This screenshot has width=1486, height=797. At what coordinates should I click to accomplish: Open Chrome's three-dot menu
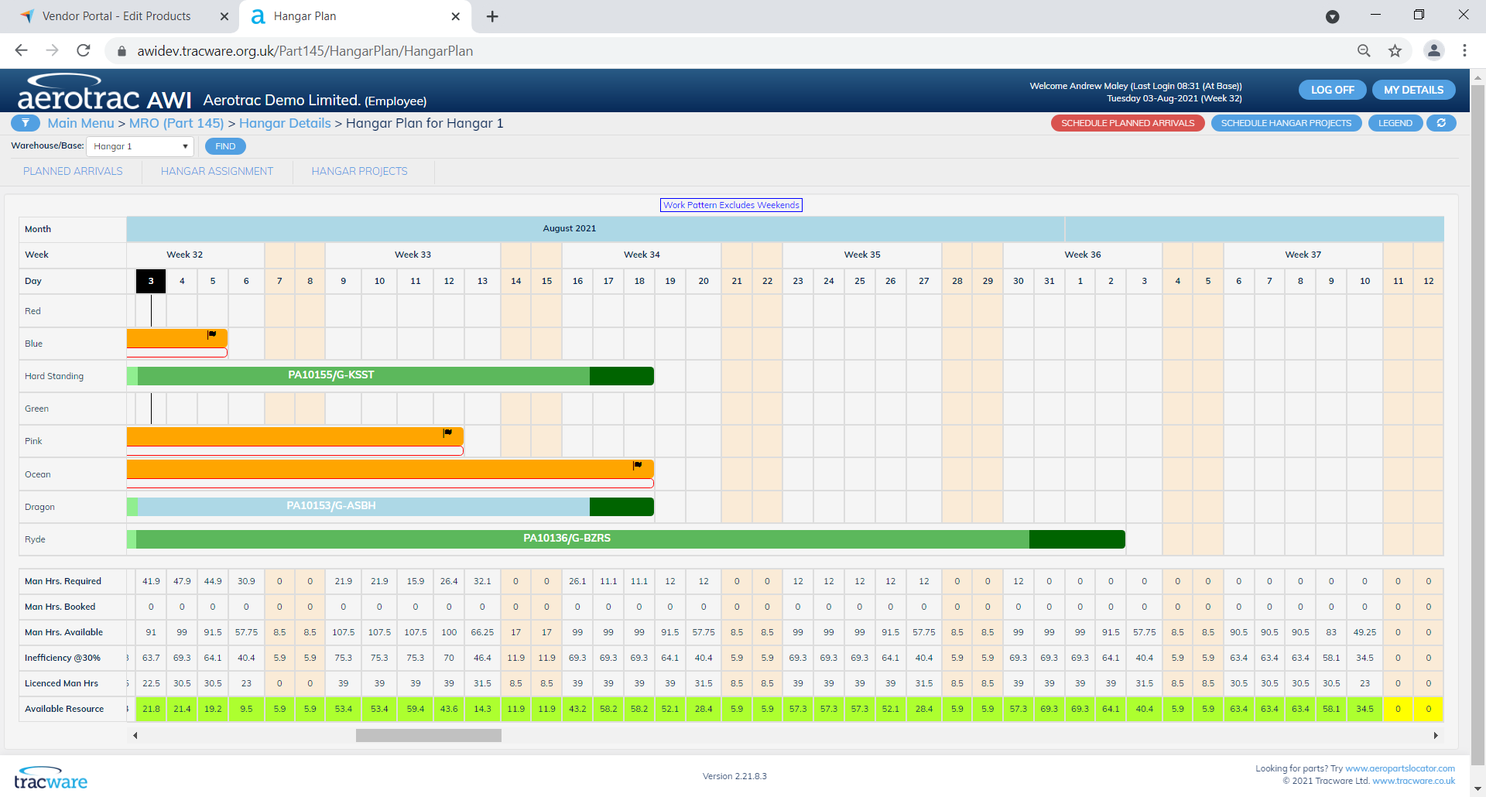(1464, 50)
